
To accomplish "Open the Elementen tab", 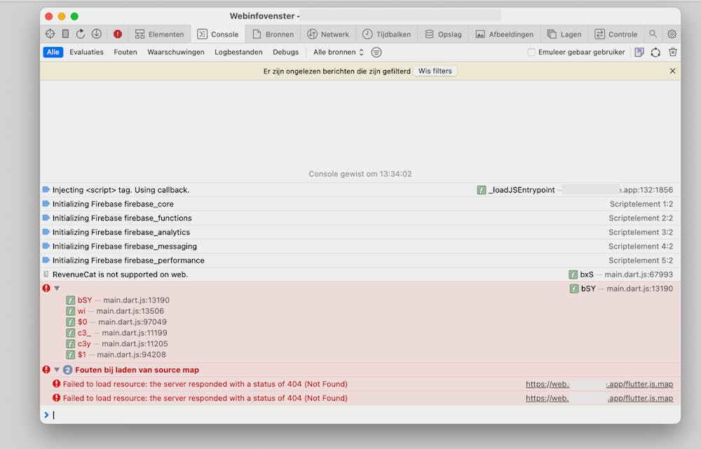I will coord(160,34).
